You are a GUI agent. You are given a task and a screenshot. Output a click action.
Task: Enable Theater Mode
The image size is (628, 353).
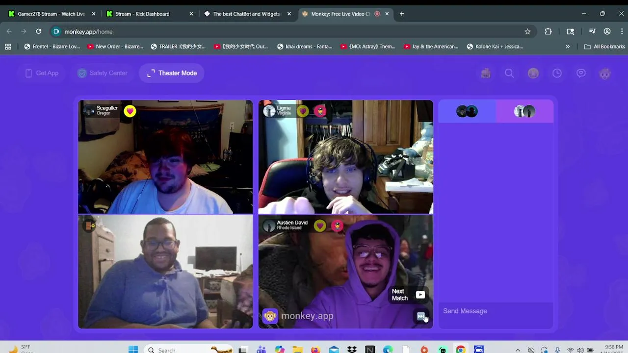click(x=172, y=73)
